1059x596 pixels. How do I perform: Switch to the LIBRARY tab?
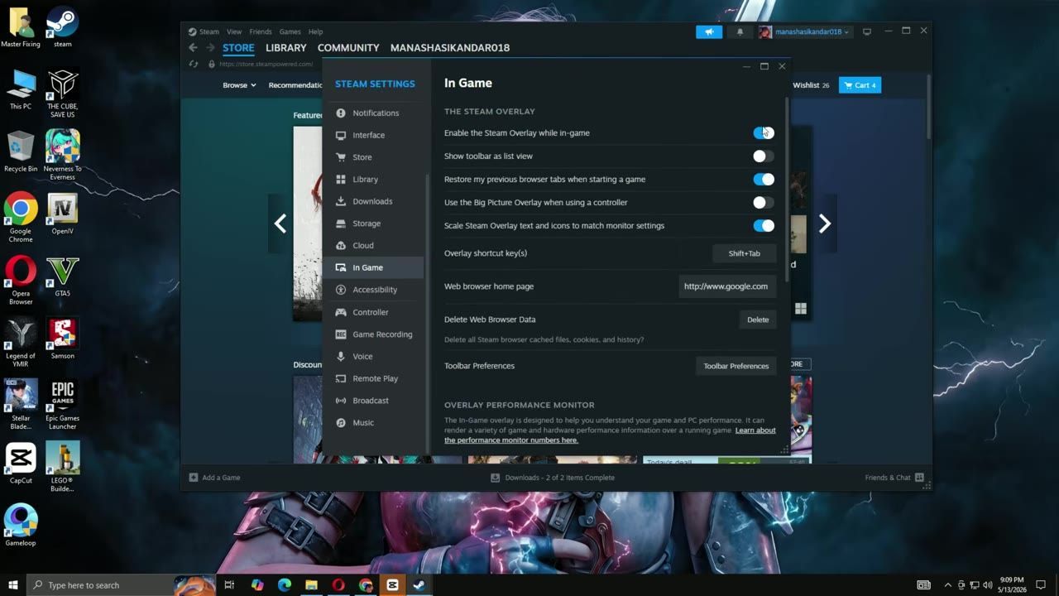pyautogui.click(x=286, y=48)
